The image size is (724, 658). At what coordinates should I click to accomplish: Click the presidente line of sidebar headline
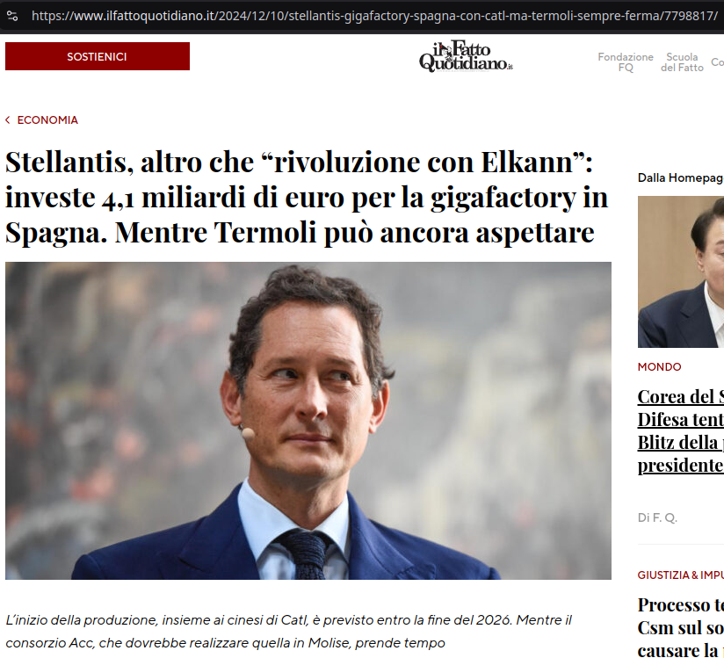pos(681,465)
